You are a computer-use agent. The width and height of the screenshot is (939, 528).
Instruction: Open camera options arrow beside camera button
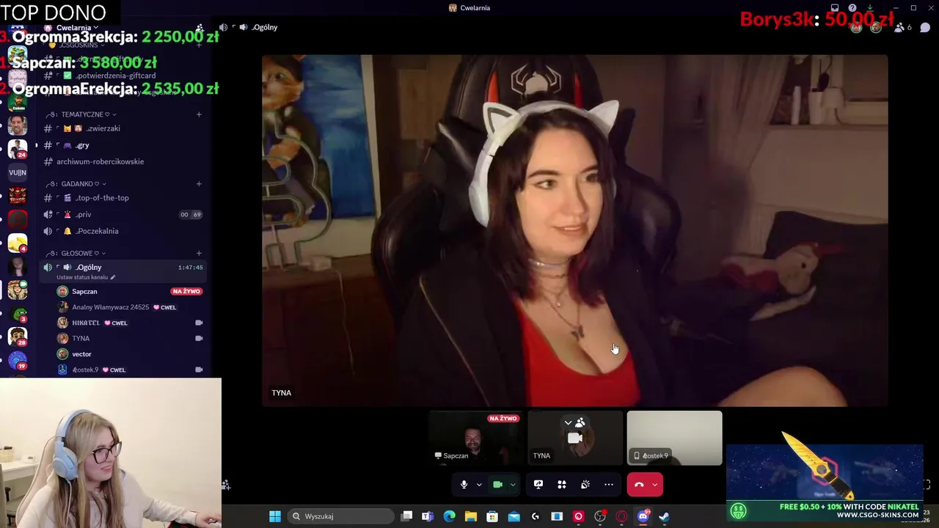(x=513, y=485)
